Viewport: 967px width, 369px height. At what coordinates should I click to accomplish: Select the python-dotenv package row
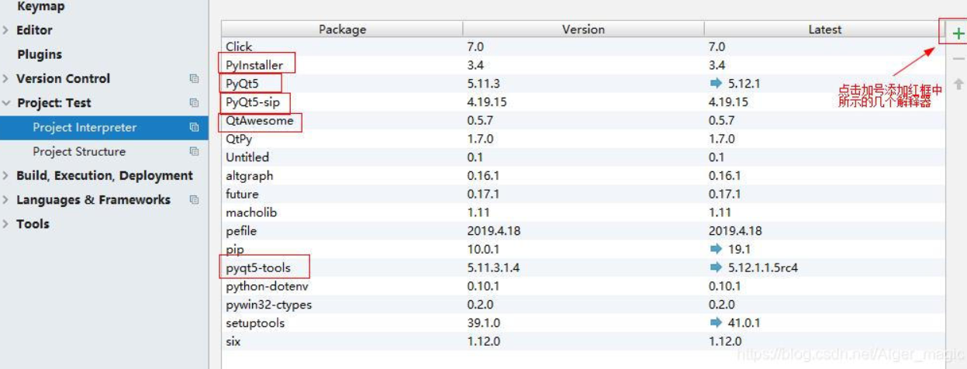pos(583,286)
